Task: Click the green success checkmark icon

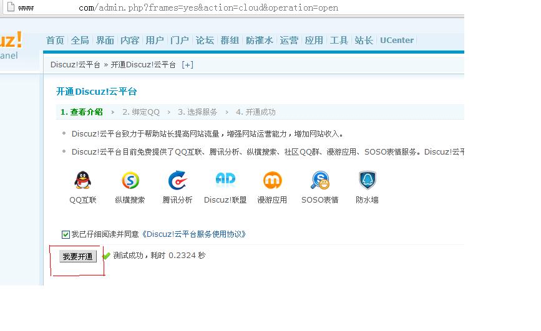Action: point(106,256)
